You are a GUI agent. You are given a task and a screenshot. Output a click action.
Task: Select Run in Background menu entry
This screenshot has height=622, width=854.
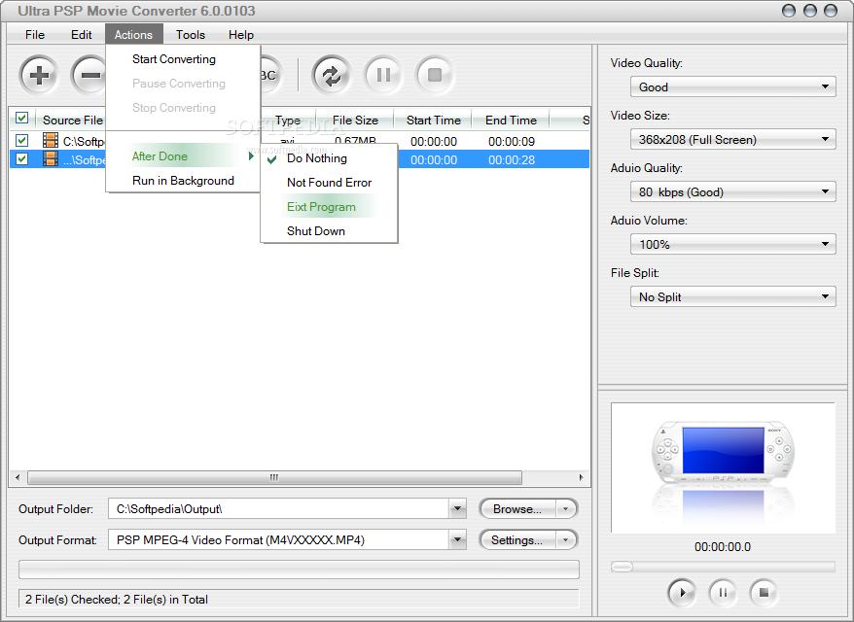coord(183,180)
